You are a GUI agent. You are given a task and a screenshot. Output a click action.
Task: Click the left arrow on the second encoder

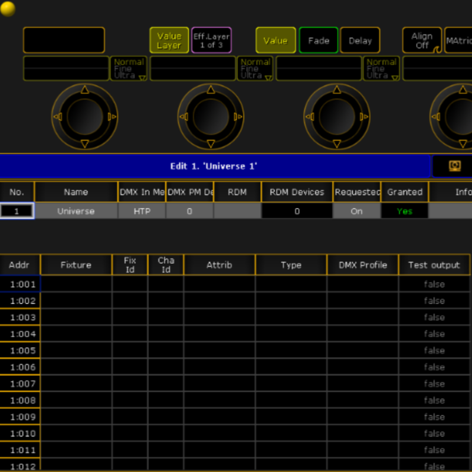point(183,117)
